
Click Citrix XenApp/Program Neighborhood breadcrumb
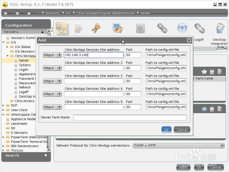105,13
